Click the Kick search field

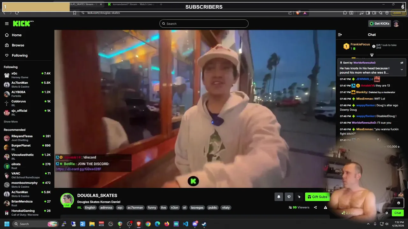pos(204,24)
